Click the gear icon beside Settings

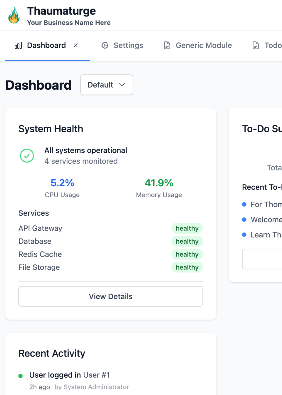click(105, 45)
